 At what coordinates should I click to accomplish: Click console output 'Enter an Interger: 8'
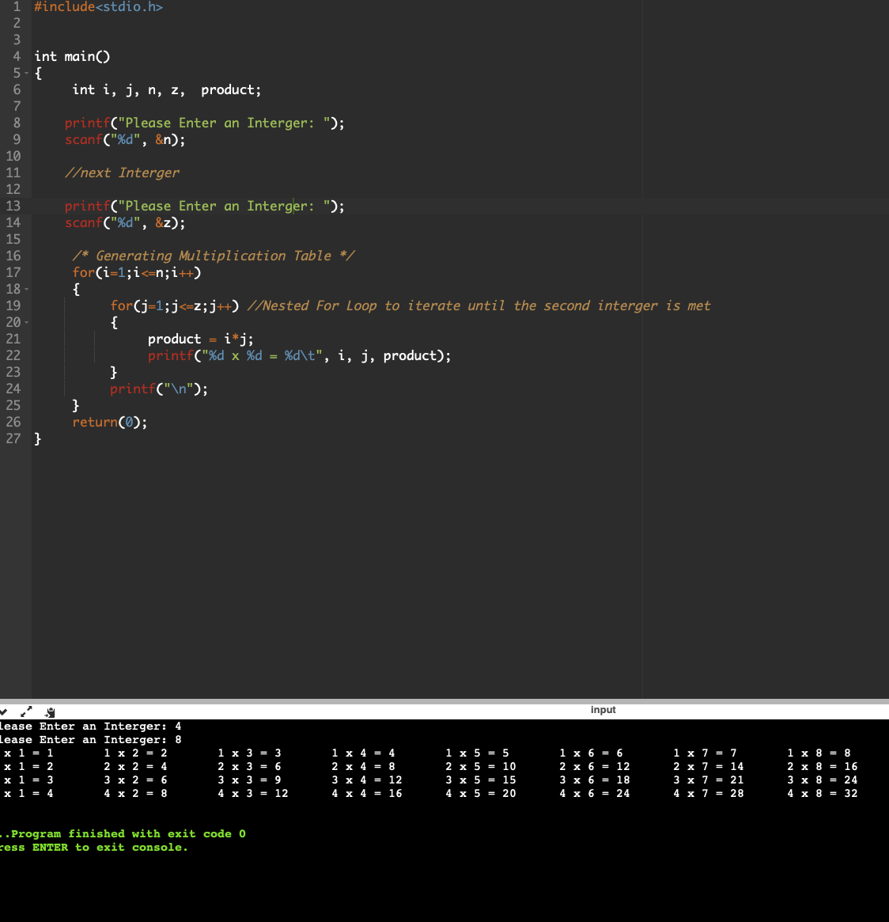tap(111, 740)
